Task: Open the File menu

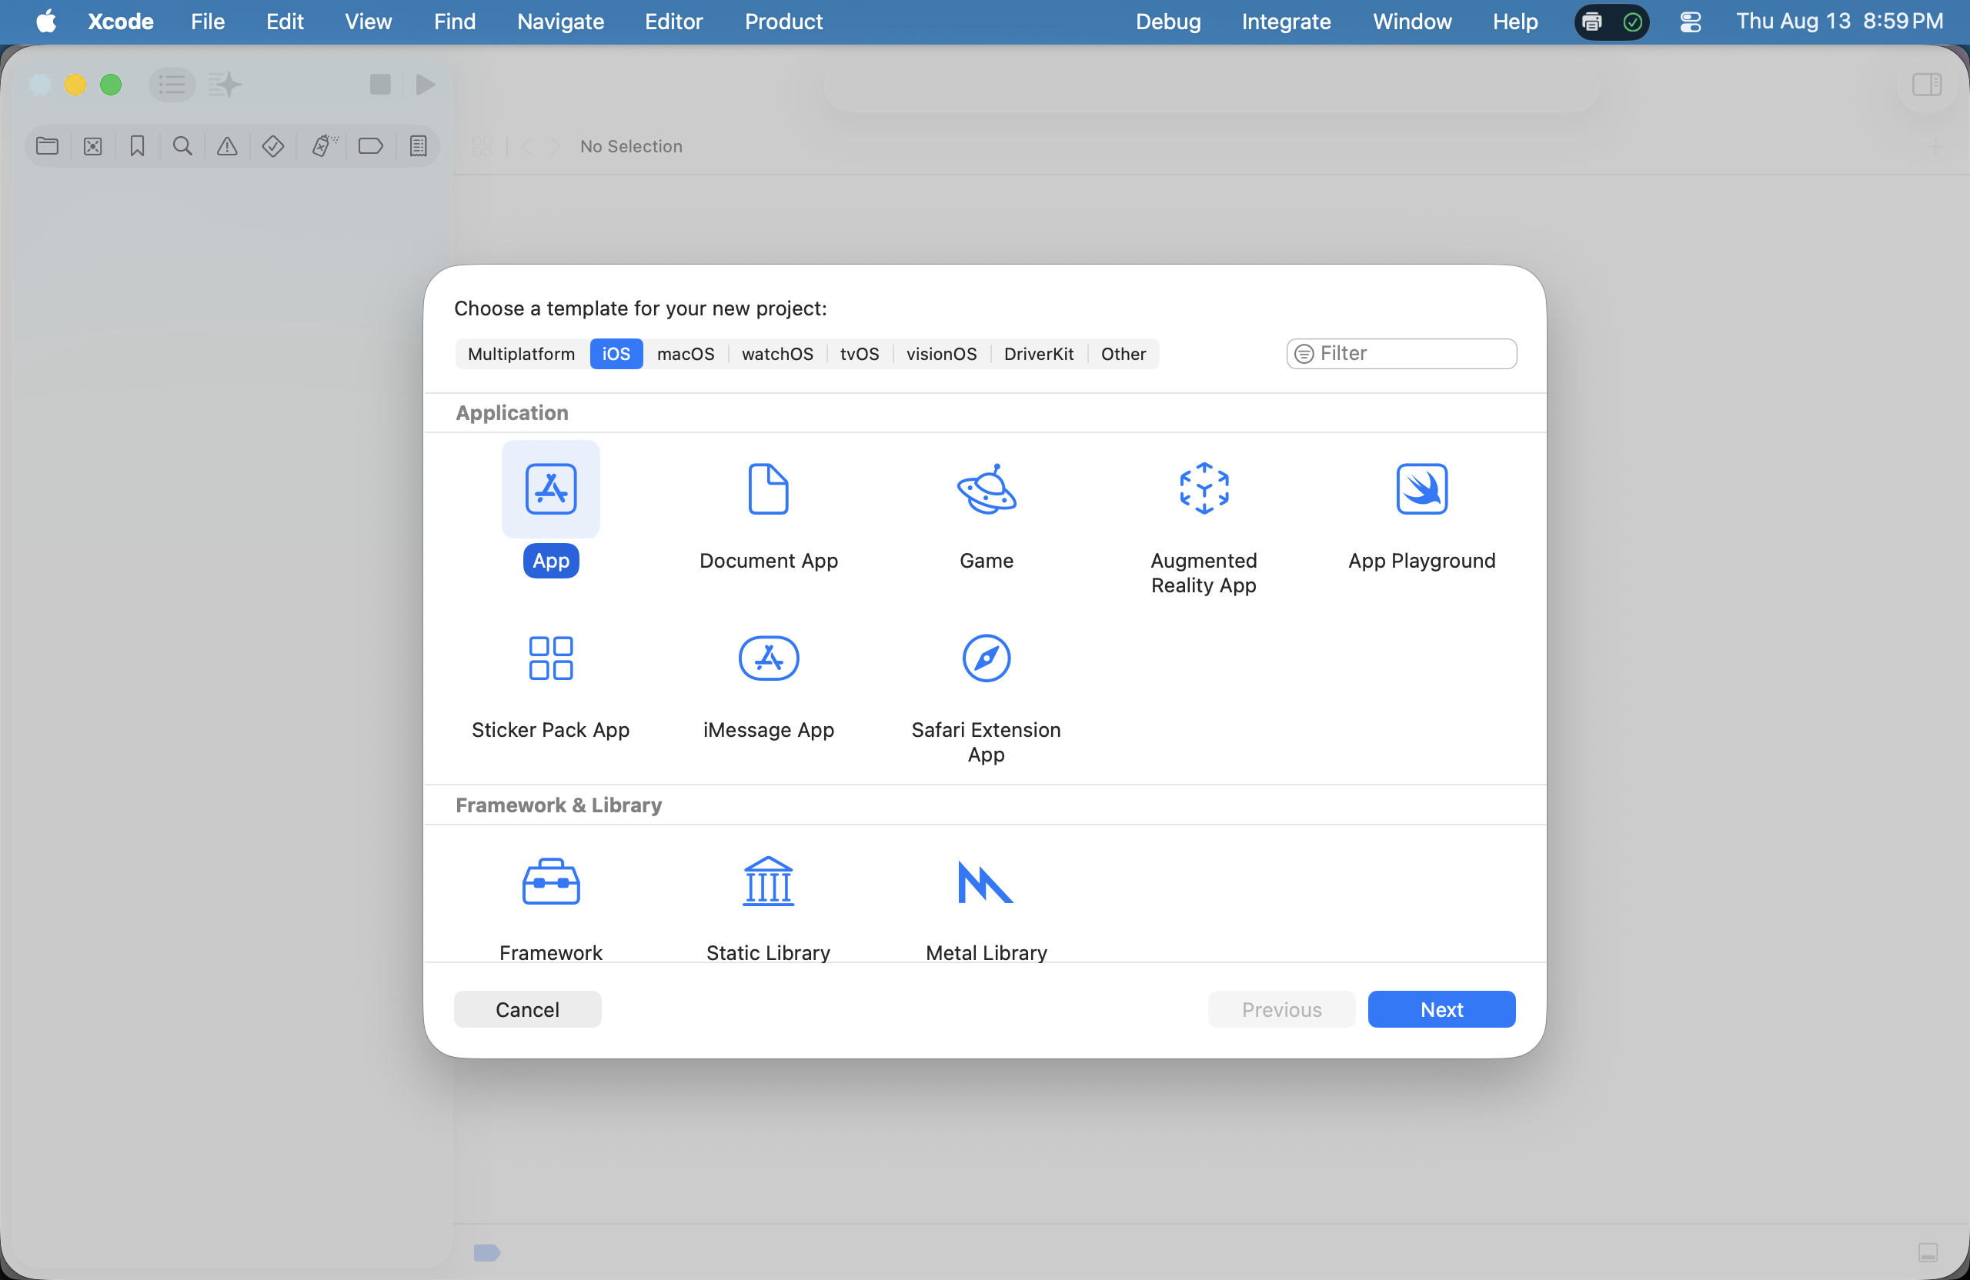Action: pyautogui.click(x=208, y=22)
